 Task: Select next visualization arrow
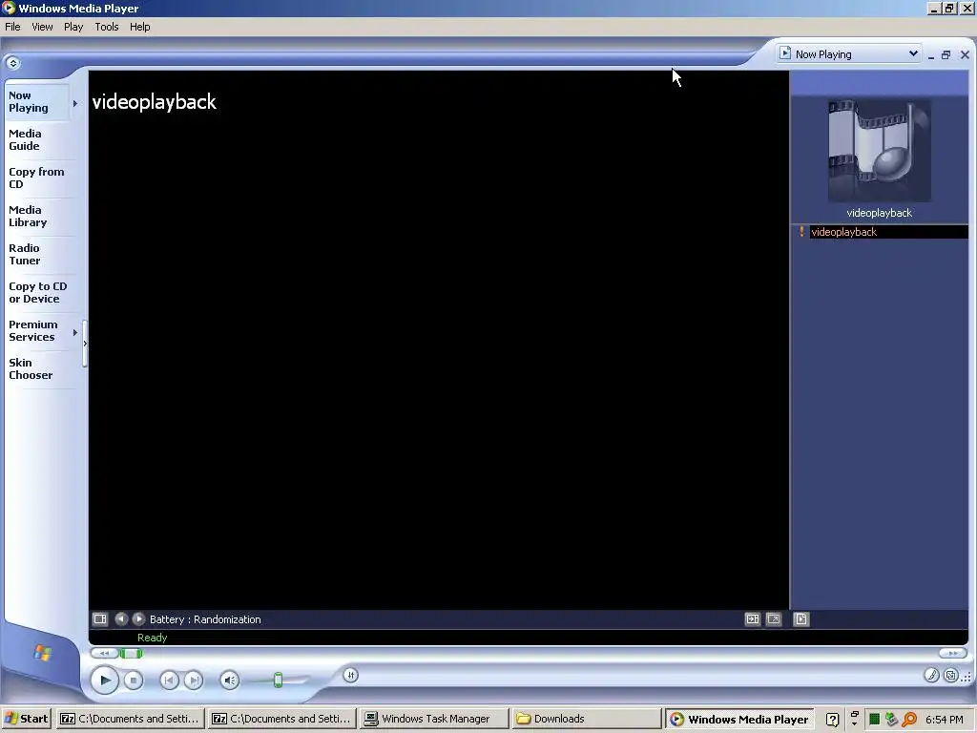pos(138,618)
